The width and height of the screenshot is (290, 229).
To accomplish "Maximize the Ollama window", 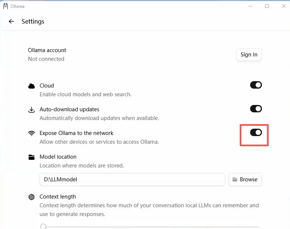I will coord(267,6).
